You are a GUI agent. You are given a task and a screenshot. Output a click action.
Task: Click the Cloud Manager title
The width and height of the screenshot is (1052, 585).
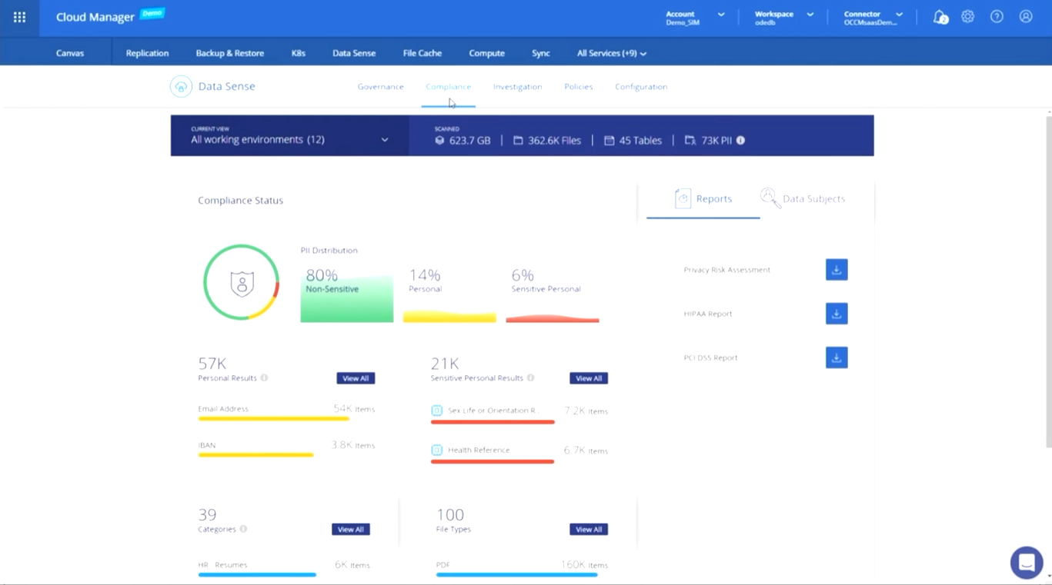click(95, 17)
